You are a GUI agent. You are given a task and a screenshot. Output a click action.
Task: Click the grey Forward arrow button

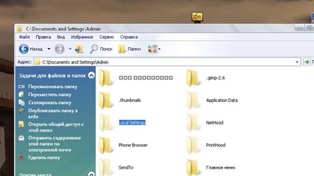[59, 49]
